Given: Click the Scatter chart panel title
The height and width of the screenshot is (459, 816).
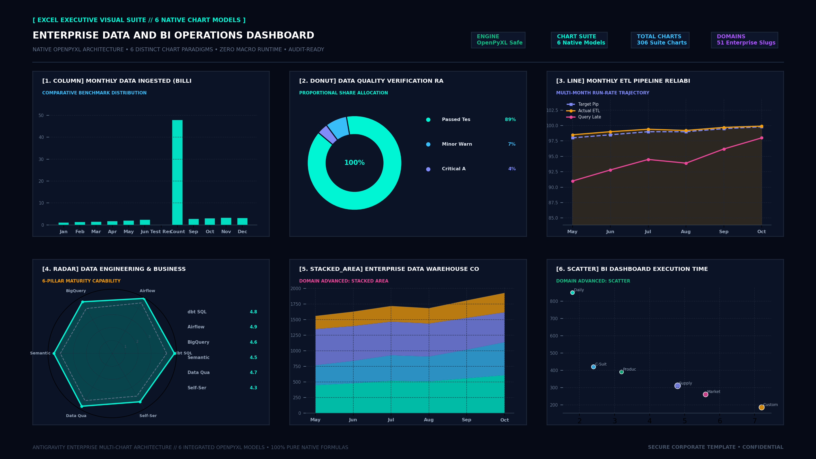Looking at the screenshot, I should pos(632,269).
